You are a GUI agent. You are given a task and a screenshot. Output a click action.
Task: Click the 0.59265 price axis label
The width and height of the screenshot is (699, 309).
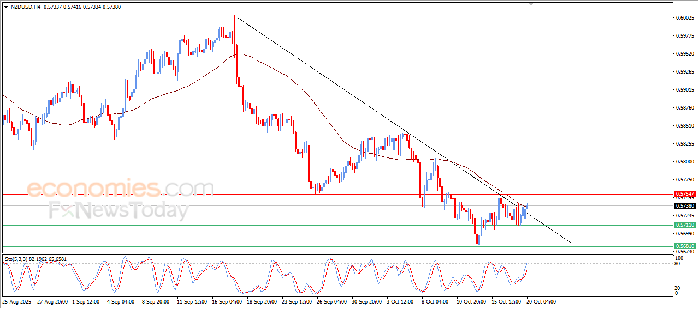(685, 72)
